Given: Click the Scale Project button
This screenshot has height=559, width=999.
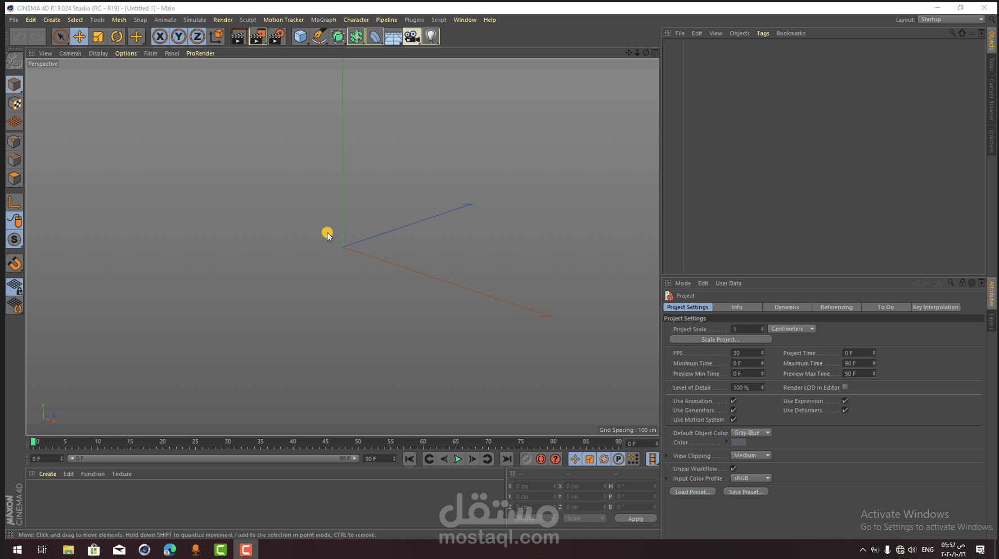Looking at the screenshot, I should pos(721,340).
